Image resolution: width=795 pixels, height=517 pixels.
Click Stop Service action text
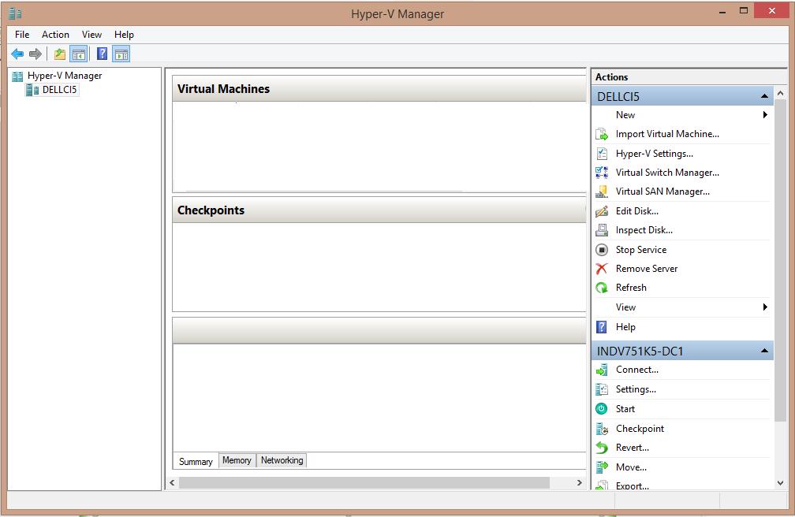(641, 249)
